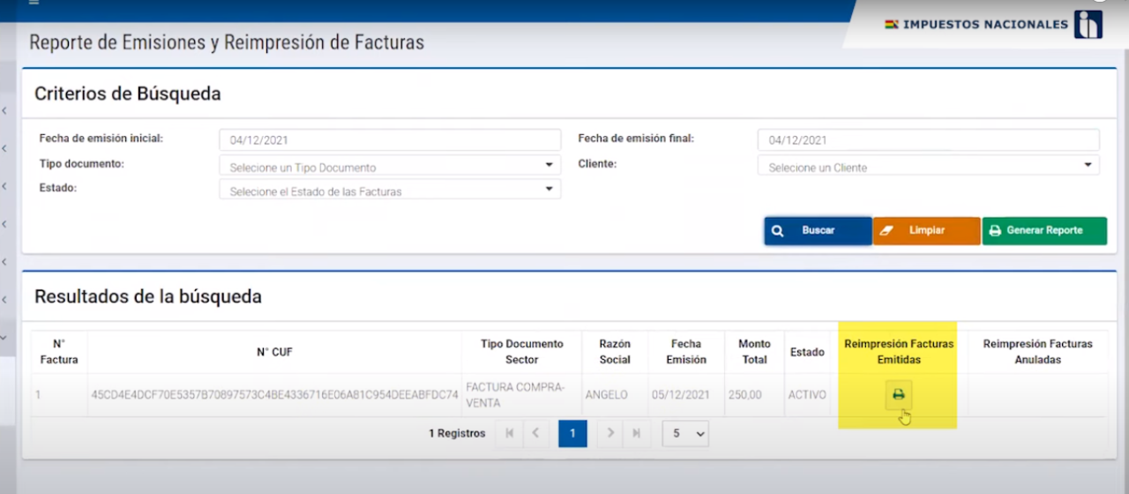The width and height of the screenshot is (1129, 494).
Task: Click the N° CUF column header
Action: coord(274,352)
